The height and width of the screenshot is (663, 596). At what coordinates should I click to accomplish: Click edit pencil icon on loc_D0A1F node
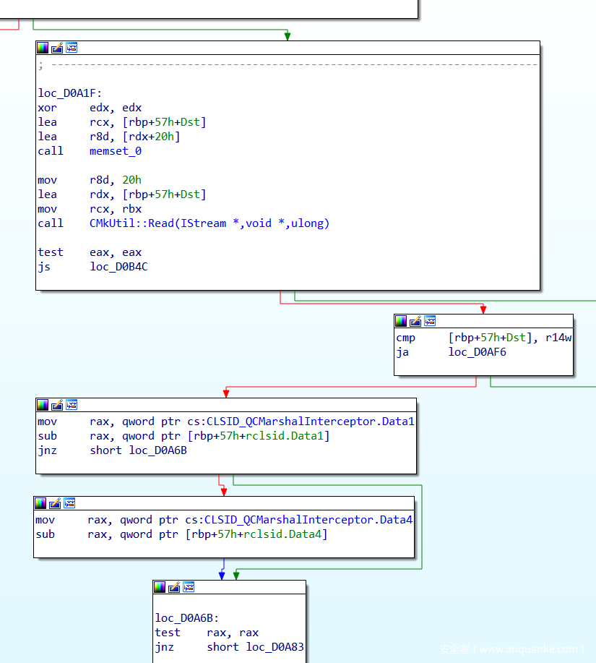click(57, 48)
